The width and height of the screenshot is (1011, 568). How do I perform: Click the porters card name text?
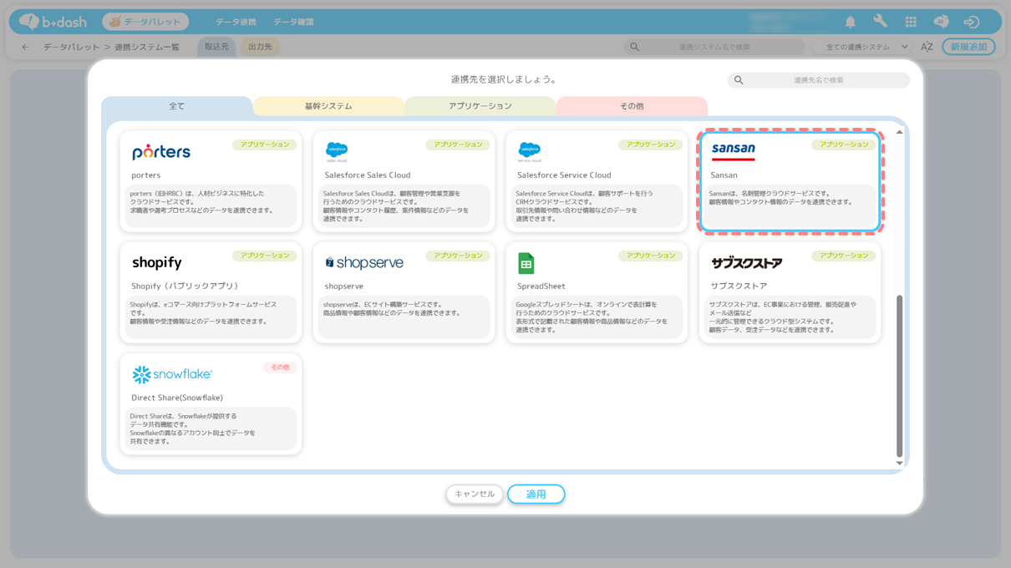coord(145,175)
